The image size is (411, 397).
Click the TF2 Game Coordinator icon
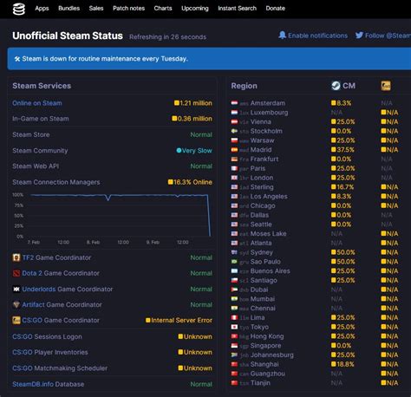[16, 257]
